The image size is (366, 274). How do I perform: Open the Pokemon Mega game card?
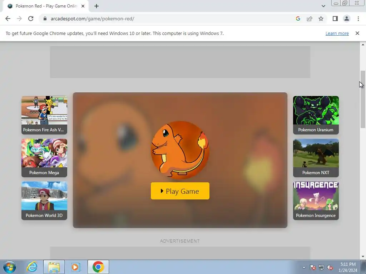tap(44, 158)
